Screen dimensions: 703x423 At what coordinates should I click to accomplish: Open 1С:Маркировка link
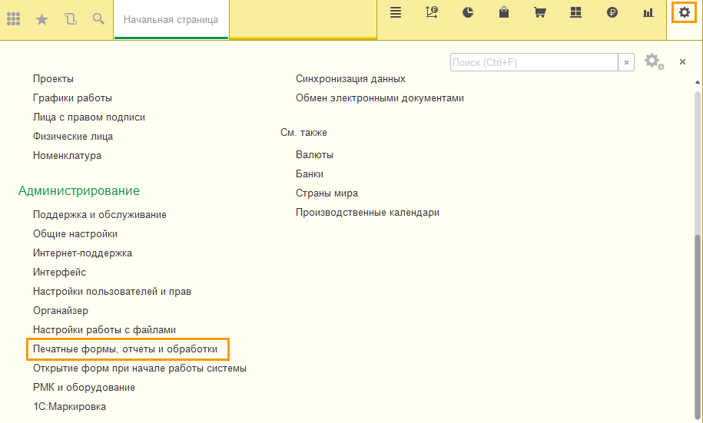69,407
